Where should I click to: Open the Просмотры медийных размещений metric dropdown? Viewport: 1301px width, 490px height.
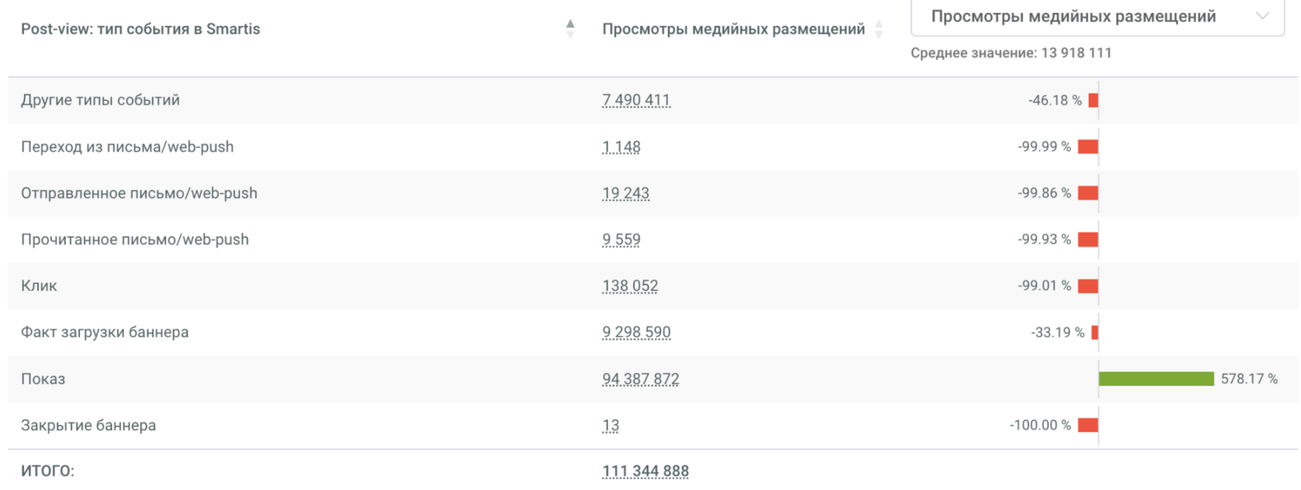[x=1097, y=17]
